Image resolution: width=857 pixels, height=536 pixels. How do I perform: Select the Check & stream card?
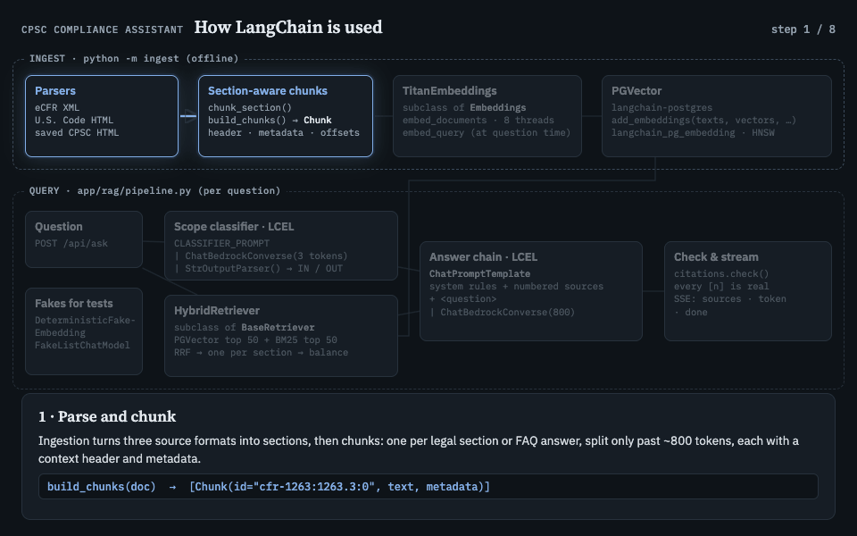coord(748,291)
